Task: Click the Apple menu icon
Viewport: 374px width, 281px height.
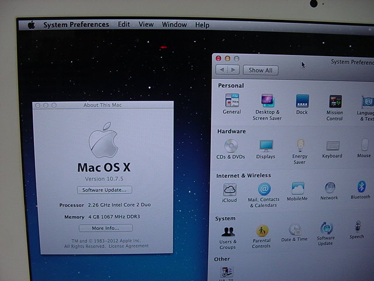Action: pos(31,25)
